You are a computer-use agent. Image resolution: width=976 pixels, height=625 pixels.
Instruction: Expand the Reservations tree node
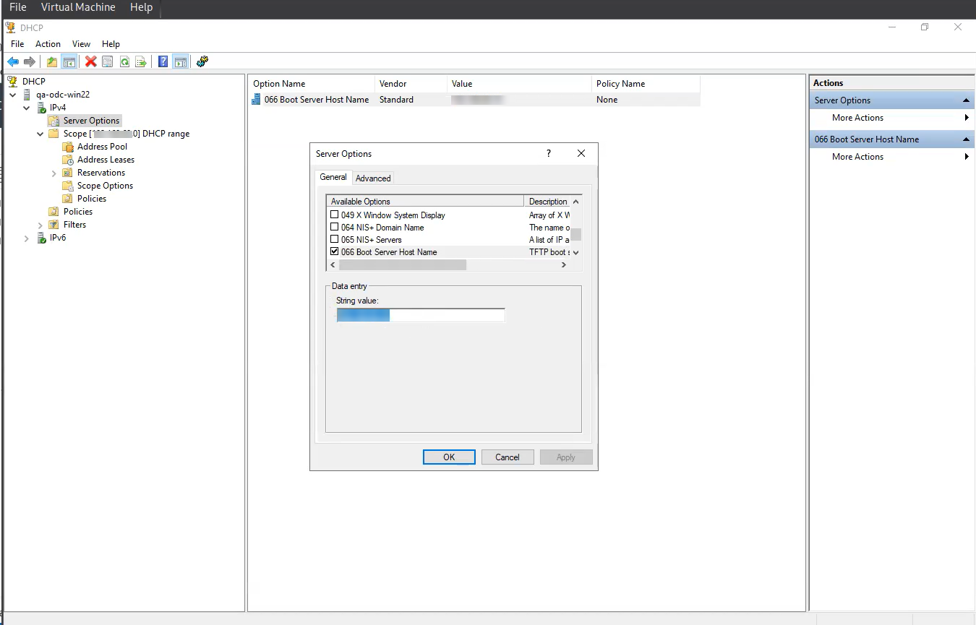pyautogui.click(x=54, y=173)
